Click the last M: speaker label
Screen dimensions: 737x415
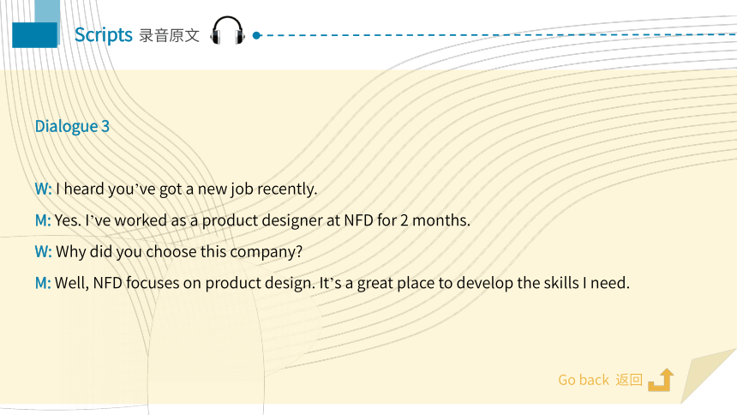43,283
